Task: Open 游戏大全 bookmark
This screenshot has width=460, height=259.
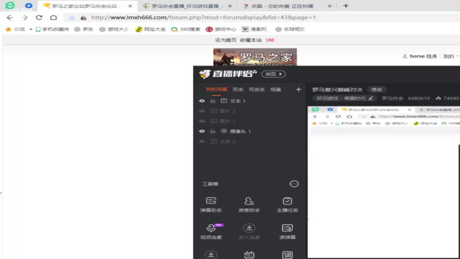Action: [x=114, y=29]
